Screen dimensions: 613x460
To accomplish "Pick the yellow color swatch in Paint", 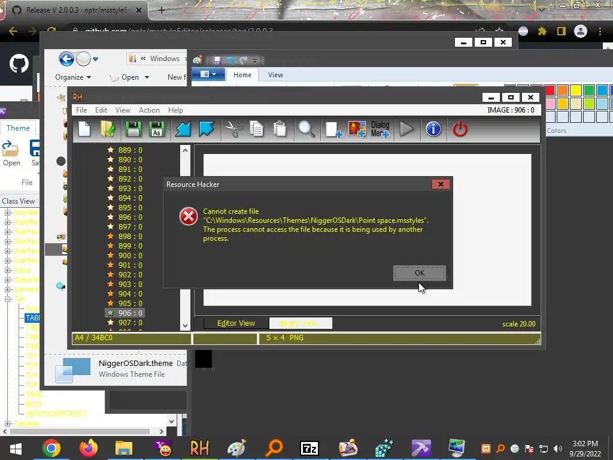I will coord(575,90).
